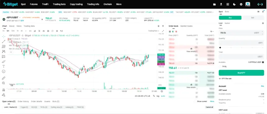The height and width of the screenshot is (114, 267).
Task: Select the pattern drawing tool
Action: coord(4,51)
